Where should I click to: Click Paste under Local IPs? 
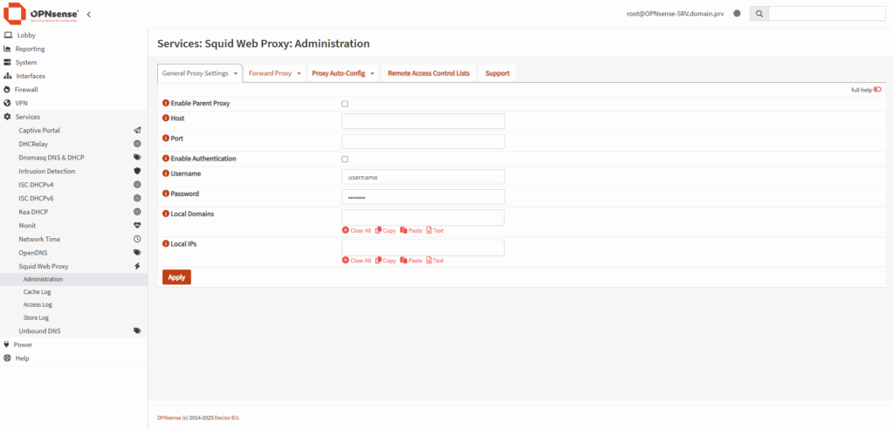(x=411, y=261)
